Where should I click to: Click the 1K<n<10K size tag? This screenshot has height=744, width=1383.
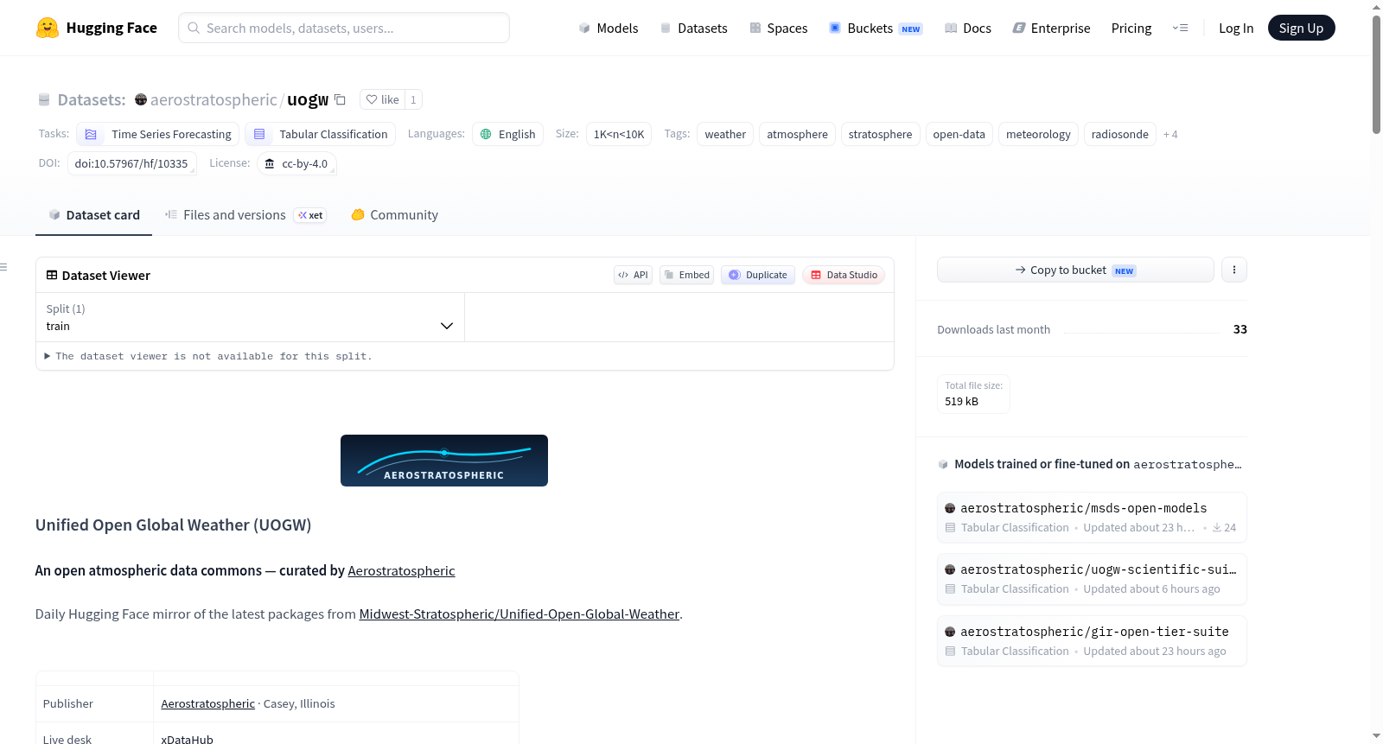coord(619,134)
